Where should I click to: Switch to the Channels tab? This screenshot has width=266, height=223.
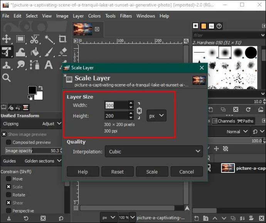coord(224,121)
